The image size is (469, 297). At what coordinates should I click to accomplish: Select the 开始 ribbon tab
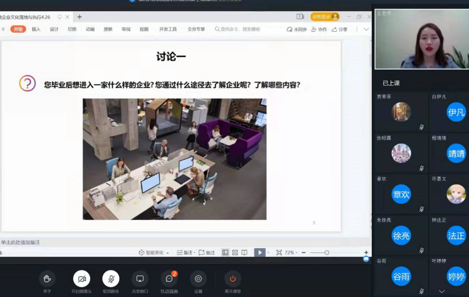pos(18,29)
